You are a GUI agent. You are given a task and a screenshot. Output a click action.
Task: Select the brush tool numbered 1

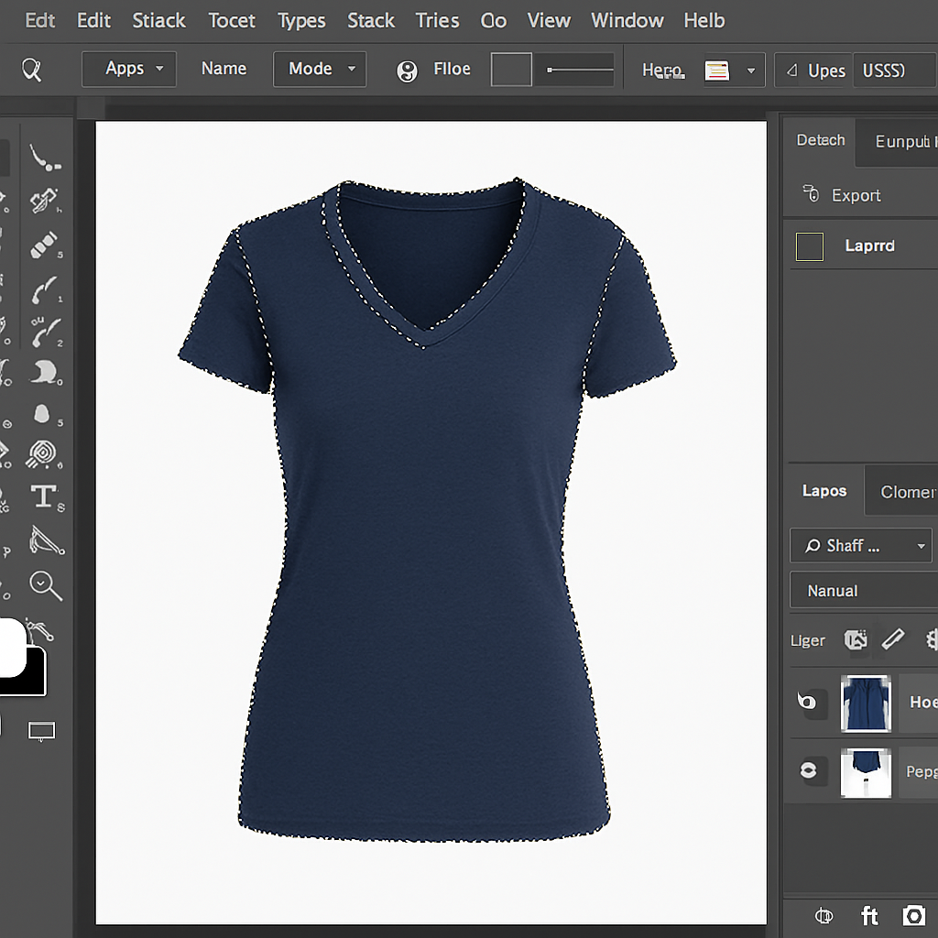46,289
